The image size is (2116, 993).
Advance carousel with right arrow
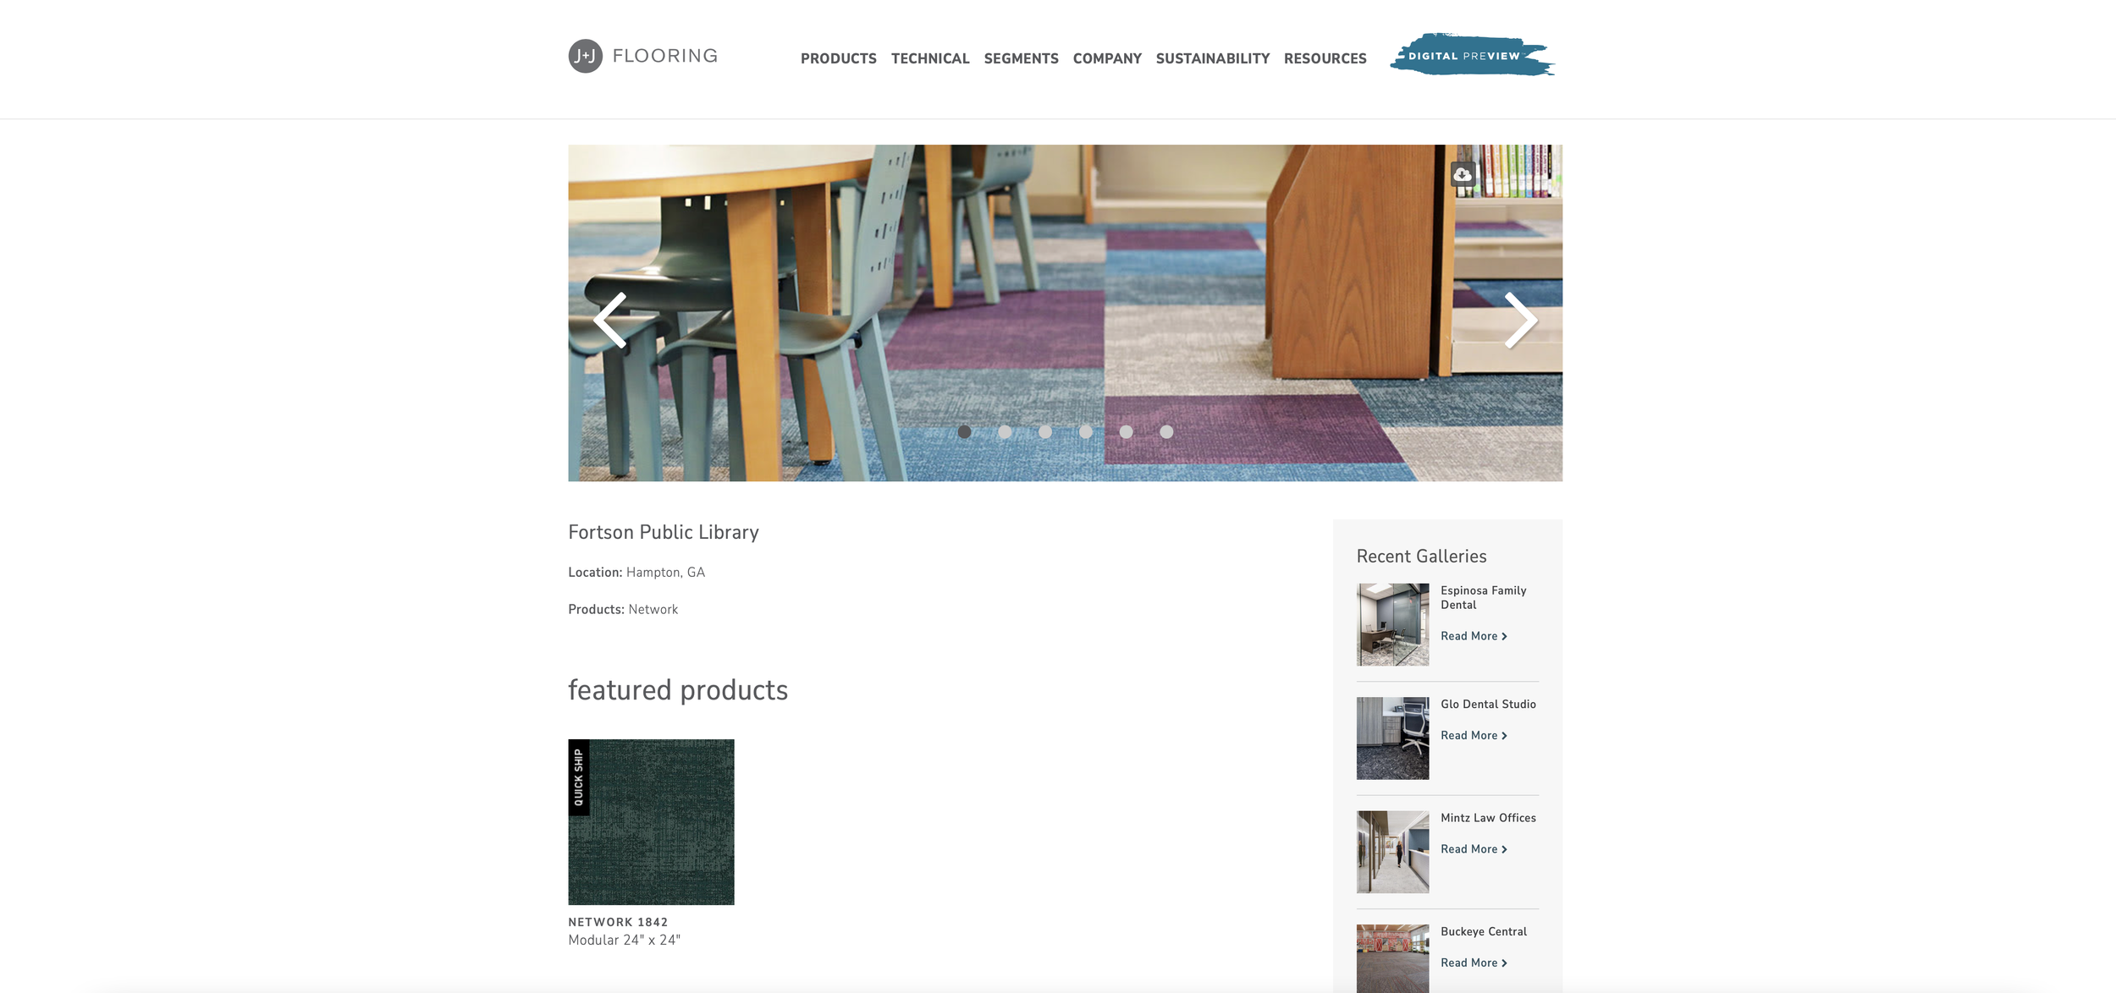[x=1520, y=321]
